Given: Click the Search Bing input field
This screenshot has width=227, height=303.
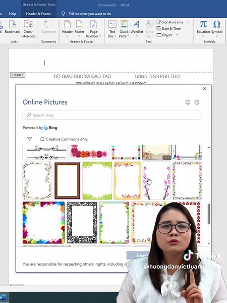Looking at the screenshot, I should (112, 115).
